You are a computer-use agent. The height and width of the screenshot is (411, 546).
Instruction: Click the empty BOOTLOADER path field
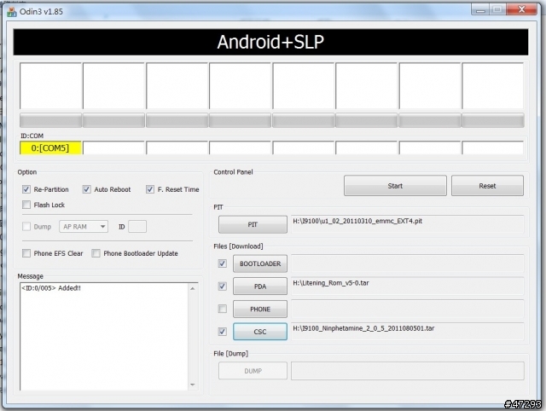click(408, 263)
